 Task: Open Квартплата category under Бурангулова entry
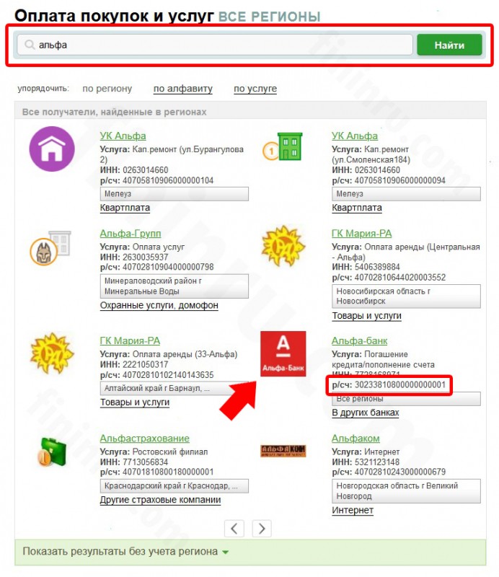(125, 208)
